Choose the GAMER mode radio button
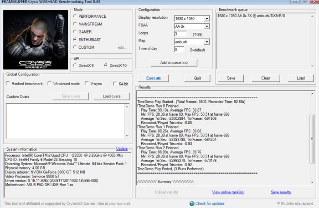The image size is (319, 208). coord(75,32)
